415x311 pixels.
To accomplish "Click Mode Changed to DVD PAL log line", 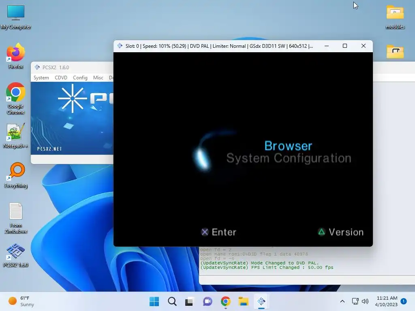I will coord(260,263).
